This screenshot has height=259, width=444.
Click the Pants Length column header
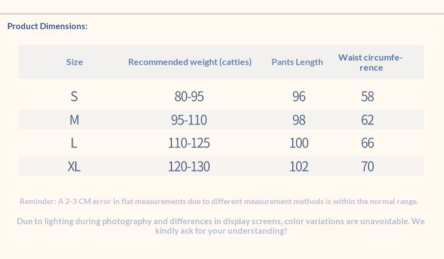[297, 62]
